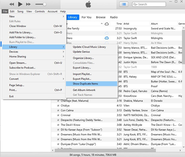Select Get Album Artwork
Screen dimensions: 185x157
coord(91,90)
